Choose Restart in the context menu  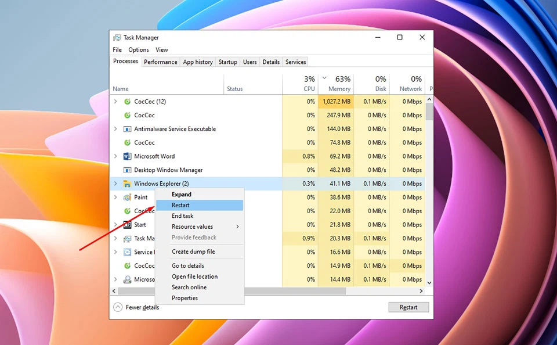point(200,205)
